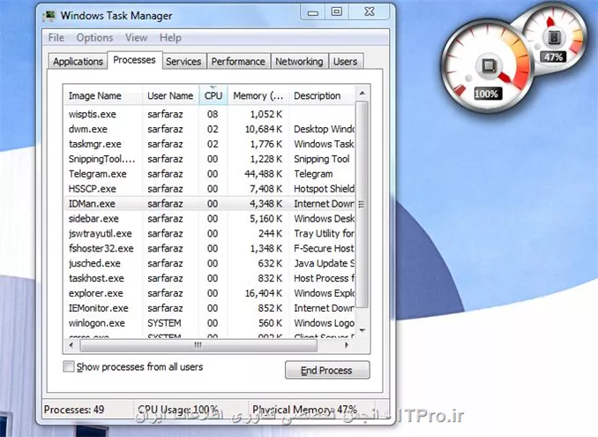Open the View menu
This screenshot has width=598, height=437.
pyautogui.click(x=136, y=38)
